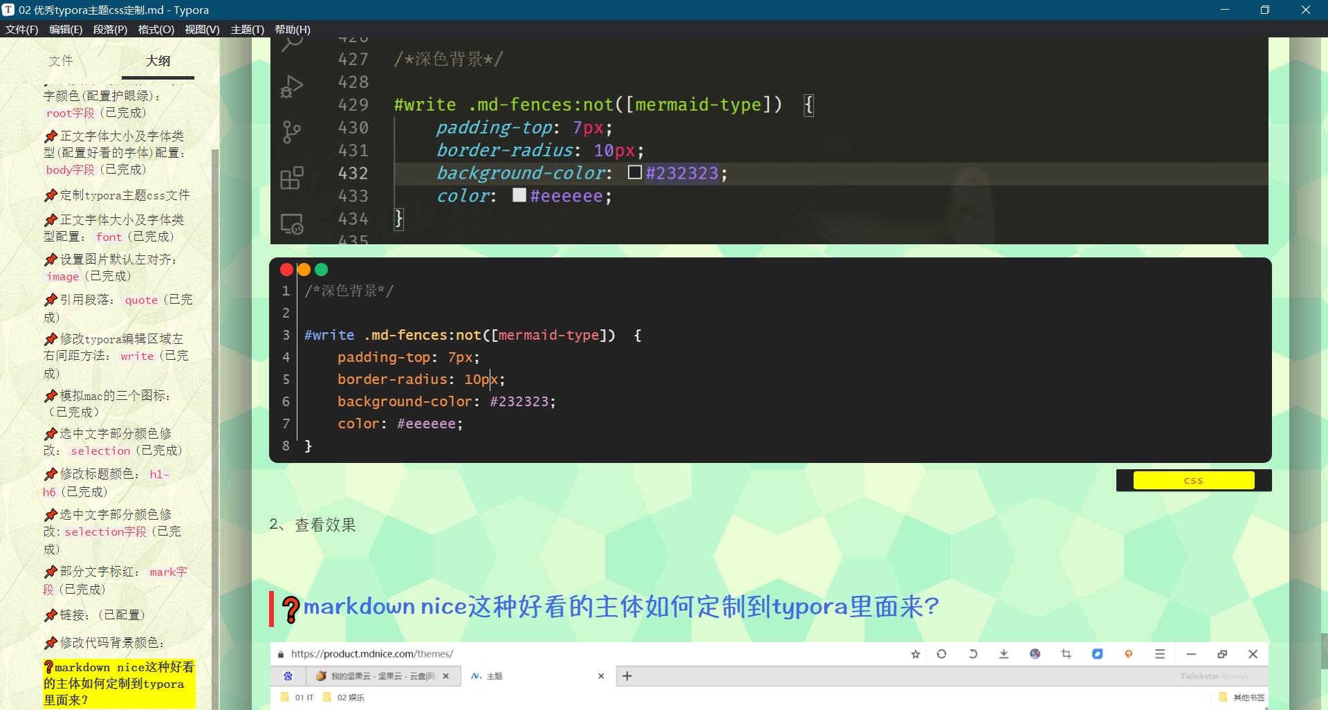Go to outline item 设置图片默认左对齐 image
The height and width of the screenshot is (710, 1328).
[111, 268]
